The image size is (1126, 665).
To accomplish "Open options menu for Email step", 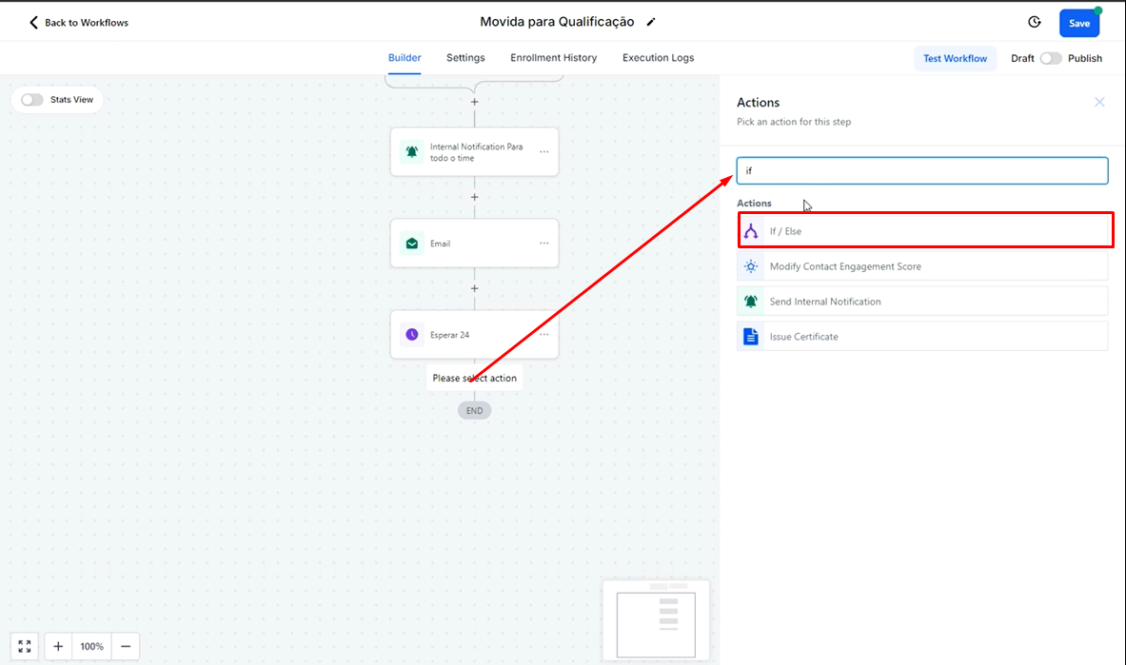I will (x=544, y=244).
